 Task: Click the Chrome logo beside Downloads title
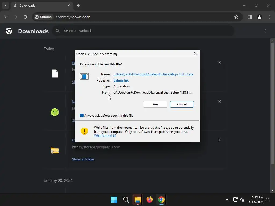[9, 31]
